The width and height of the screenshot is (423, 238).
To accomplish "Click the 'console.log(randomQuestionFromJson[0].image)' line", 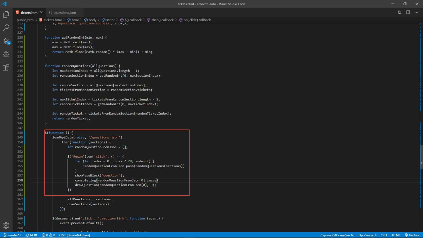I will pyautogui.click(x=117, y=180).
